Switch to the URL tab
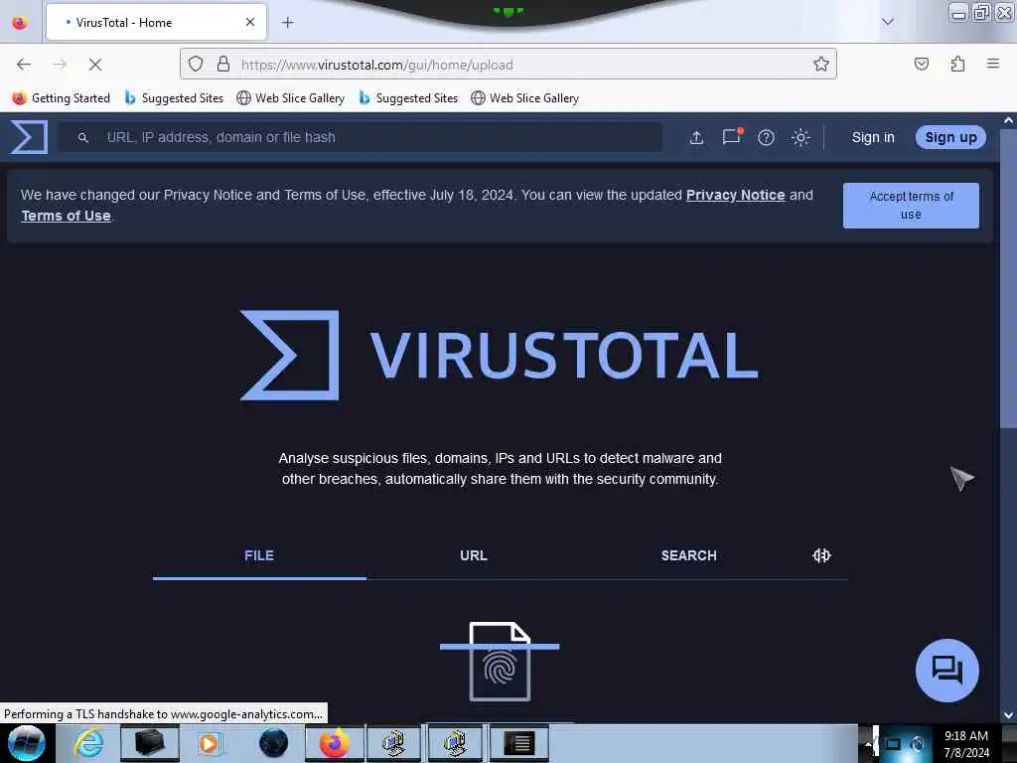This screenshot has height=763, width=1017. (x=474, y=556)
